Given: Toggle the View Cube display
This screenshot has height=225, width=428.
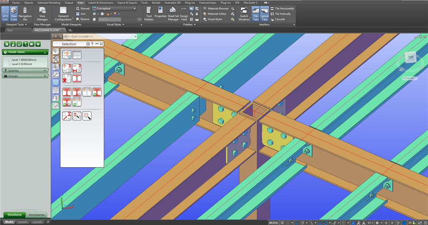Looking at the screenshot, I should (14, 13).
